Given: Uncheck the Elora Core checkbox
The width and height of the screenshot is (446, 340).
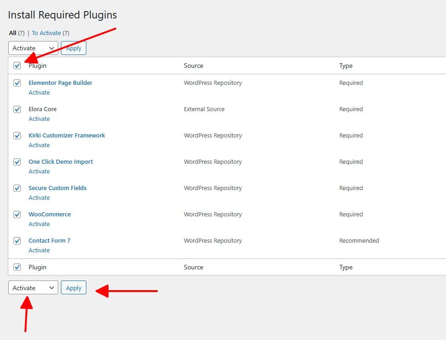Looking at the screenshot, I should tap(17, 109).
